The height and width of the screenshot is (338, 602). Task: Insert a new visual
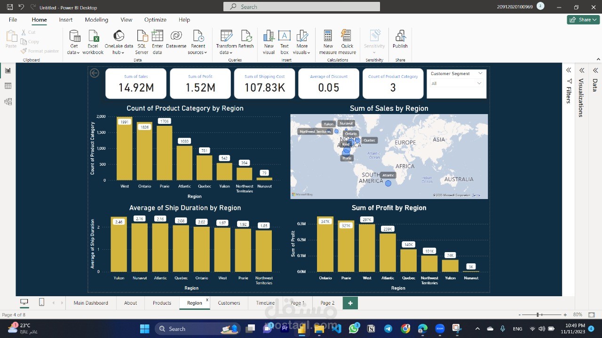coord(269,41)
